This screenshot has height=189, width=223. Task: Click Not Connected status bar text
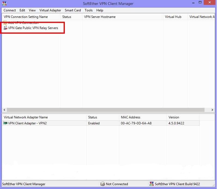point(117,184)
